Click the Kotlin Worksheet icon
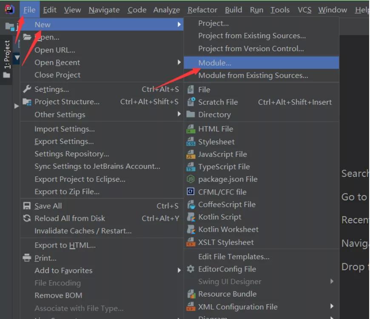This screenshot has width=370, height=319. pyautogui.click(x=191, y=229)
